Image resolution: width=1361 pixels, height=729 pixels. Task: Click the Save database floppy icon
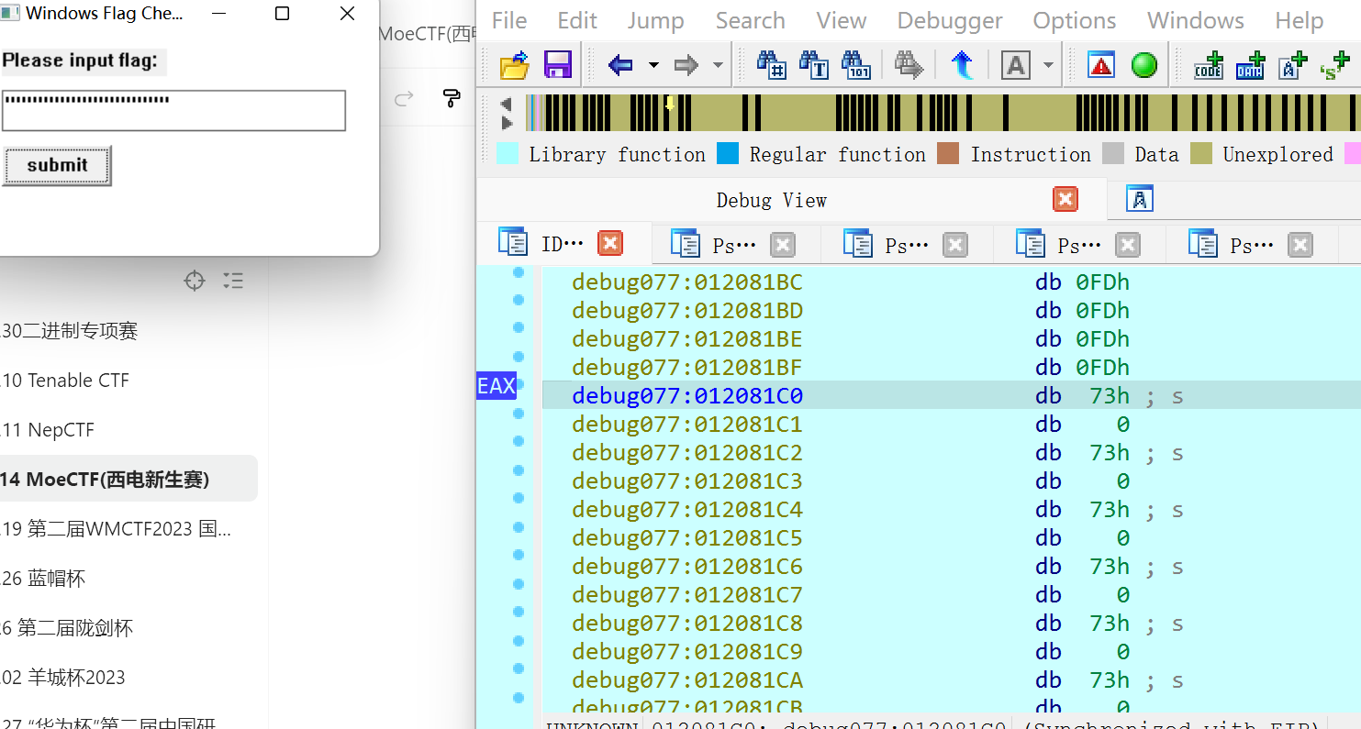click(558, 65)
